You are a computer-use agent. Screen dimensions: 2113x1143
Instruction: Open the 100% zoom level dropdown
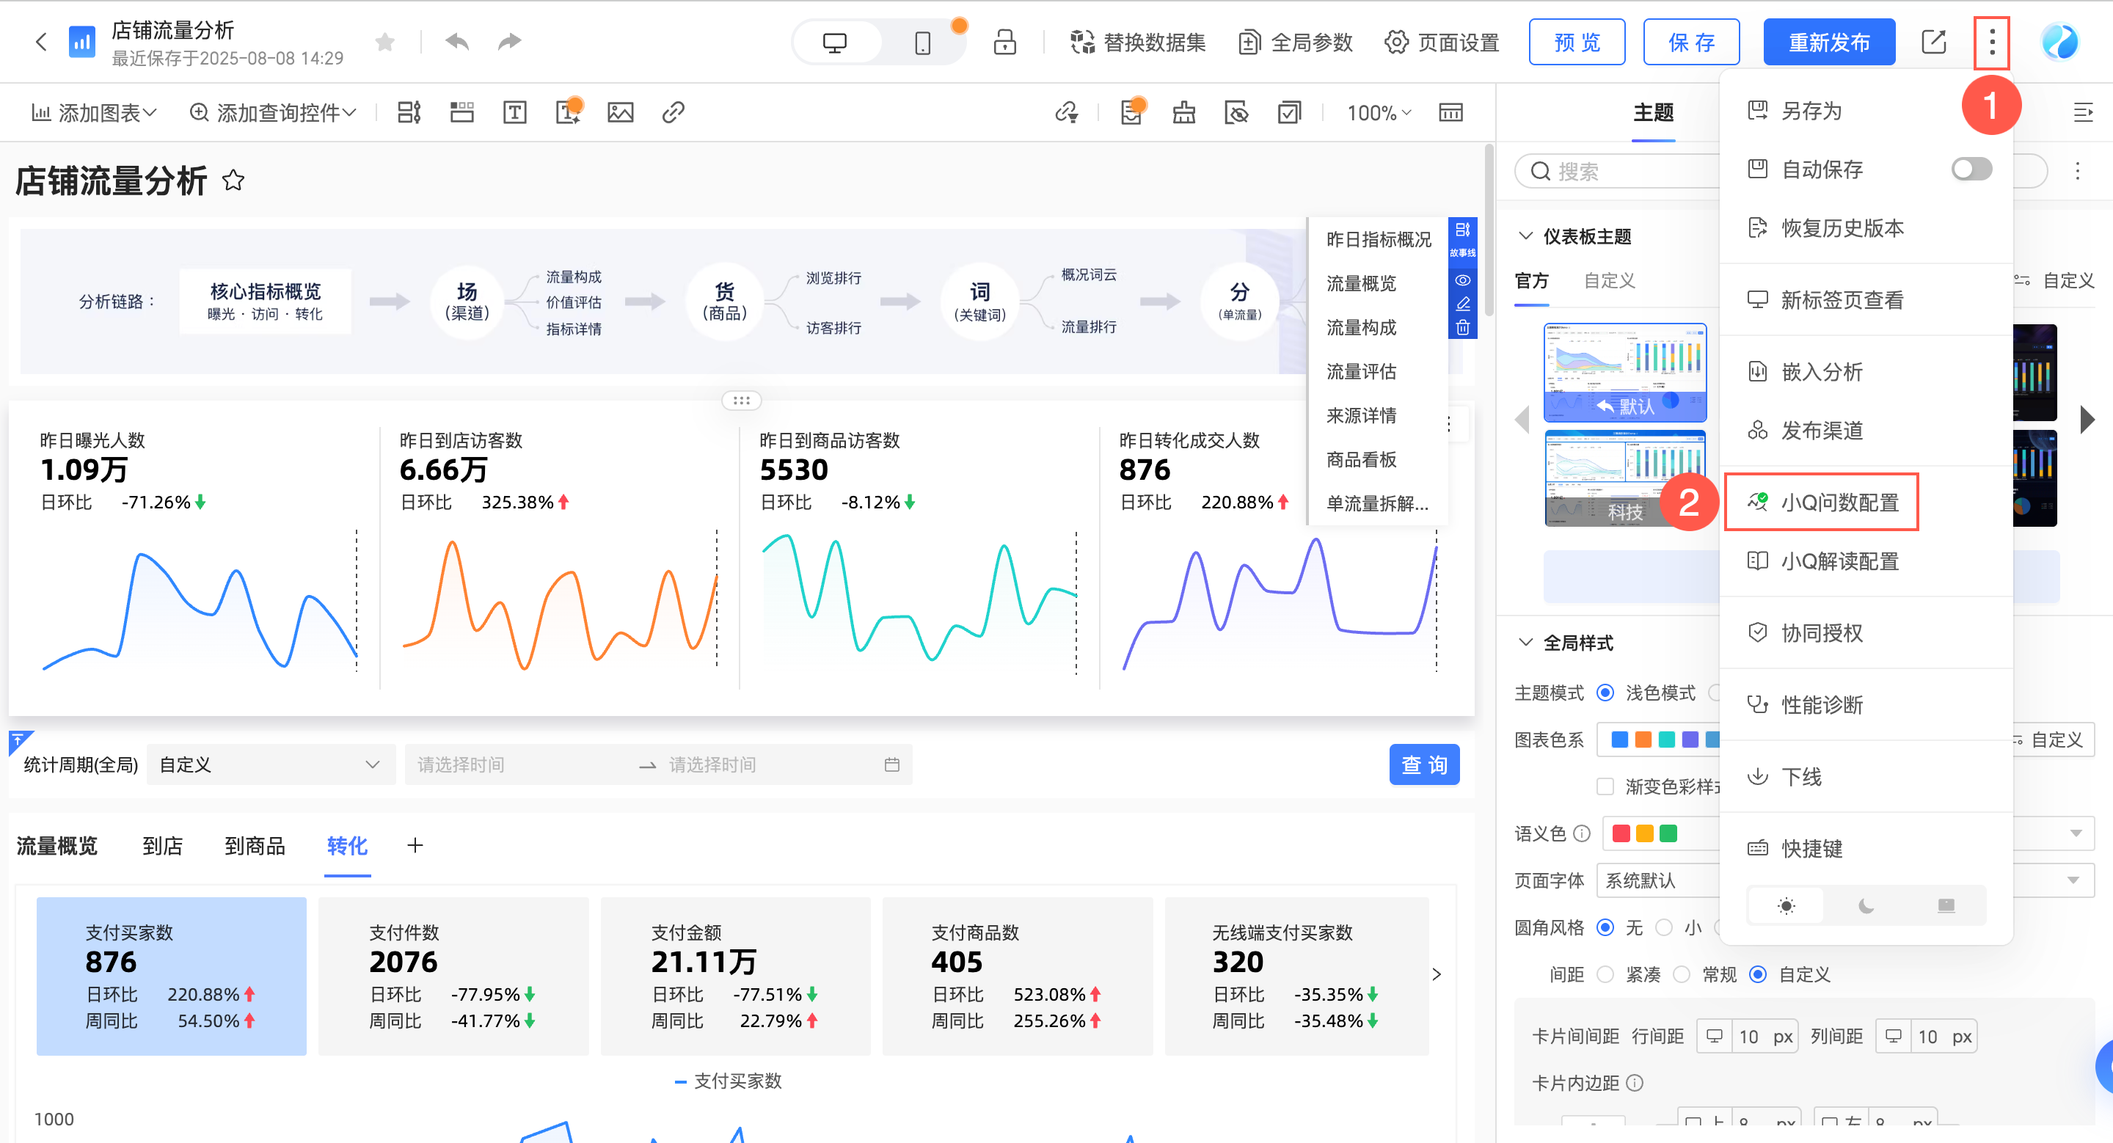1378,112
